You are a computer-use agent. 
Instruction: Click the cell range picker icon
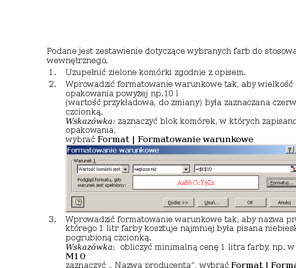click(x=293, y=169)
